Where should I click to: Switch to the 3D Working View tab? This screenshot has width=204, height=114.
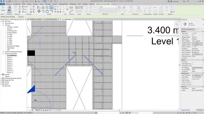(x=52, y=19)
